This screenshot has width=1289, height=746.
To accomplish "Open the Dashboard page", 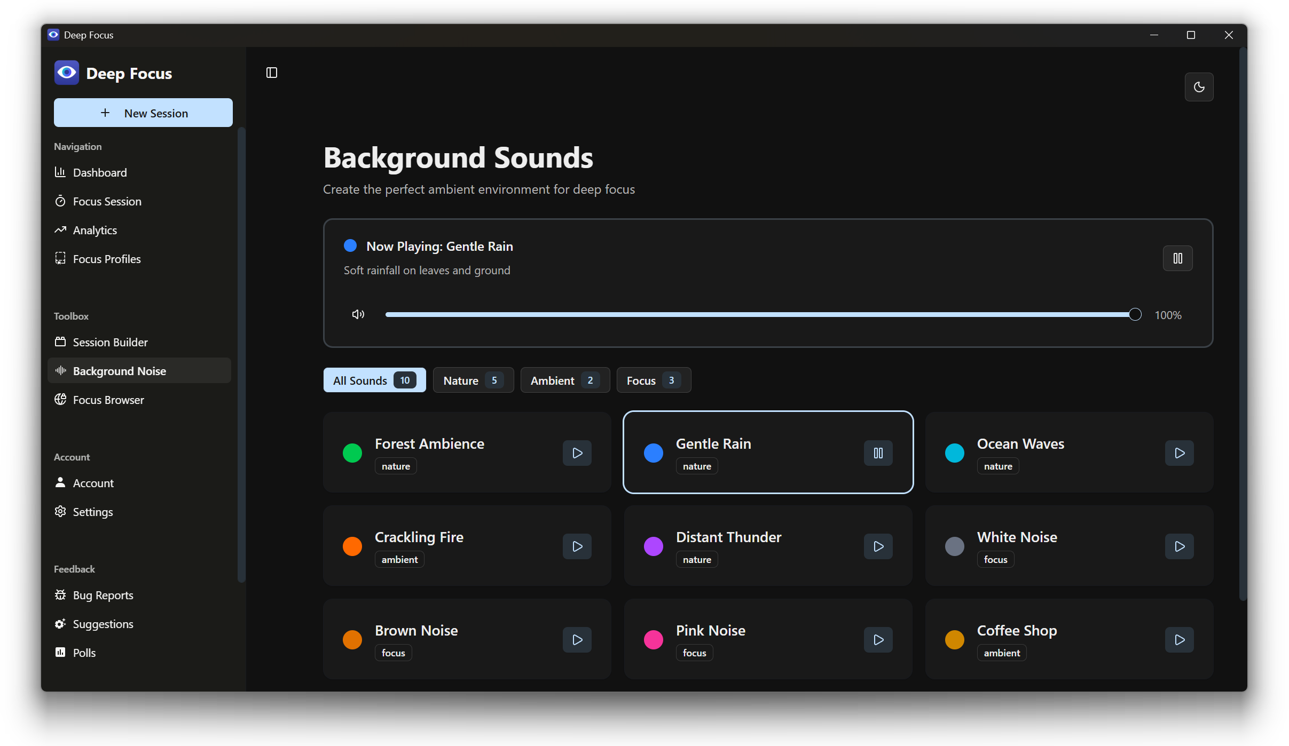I will (139, 172).
